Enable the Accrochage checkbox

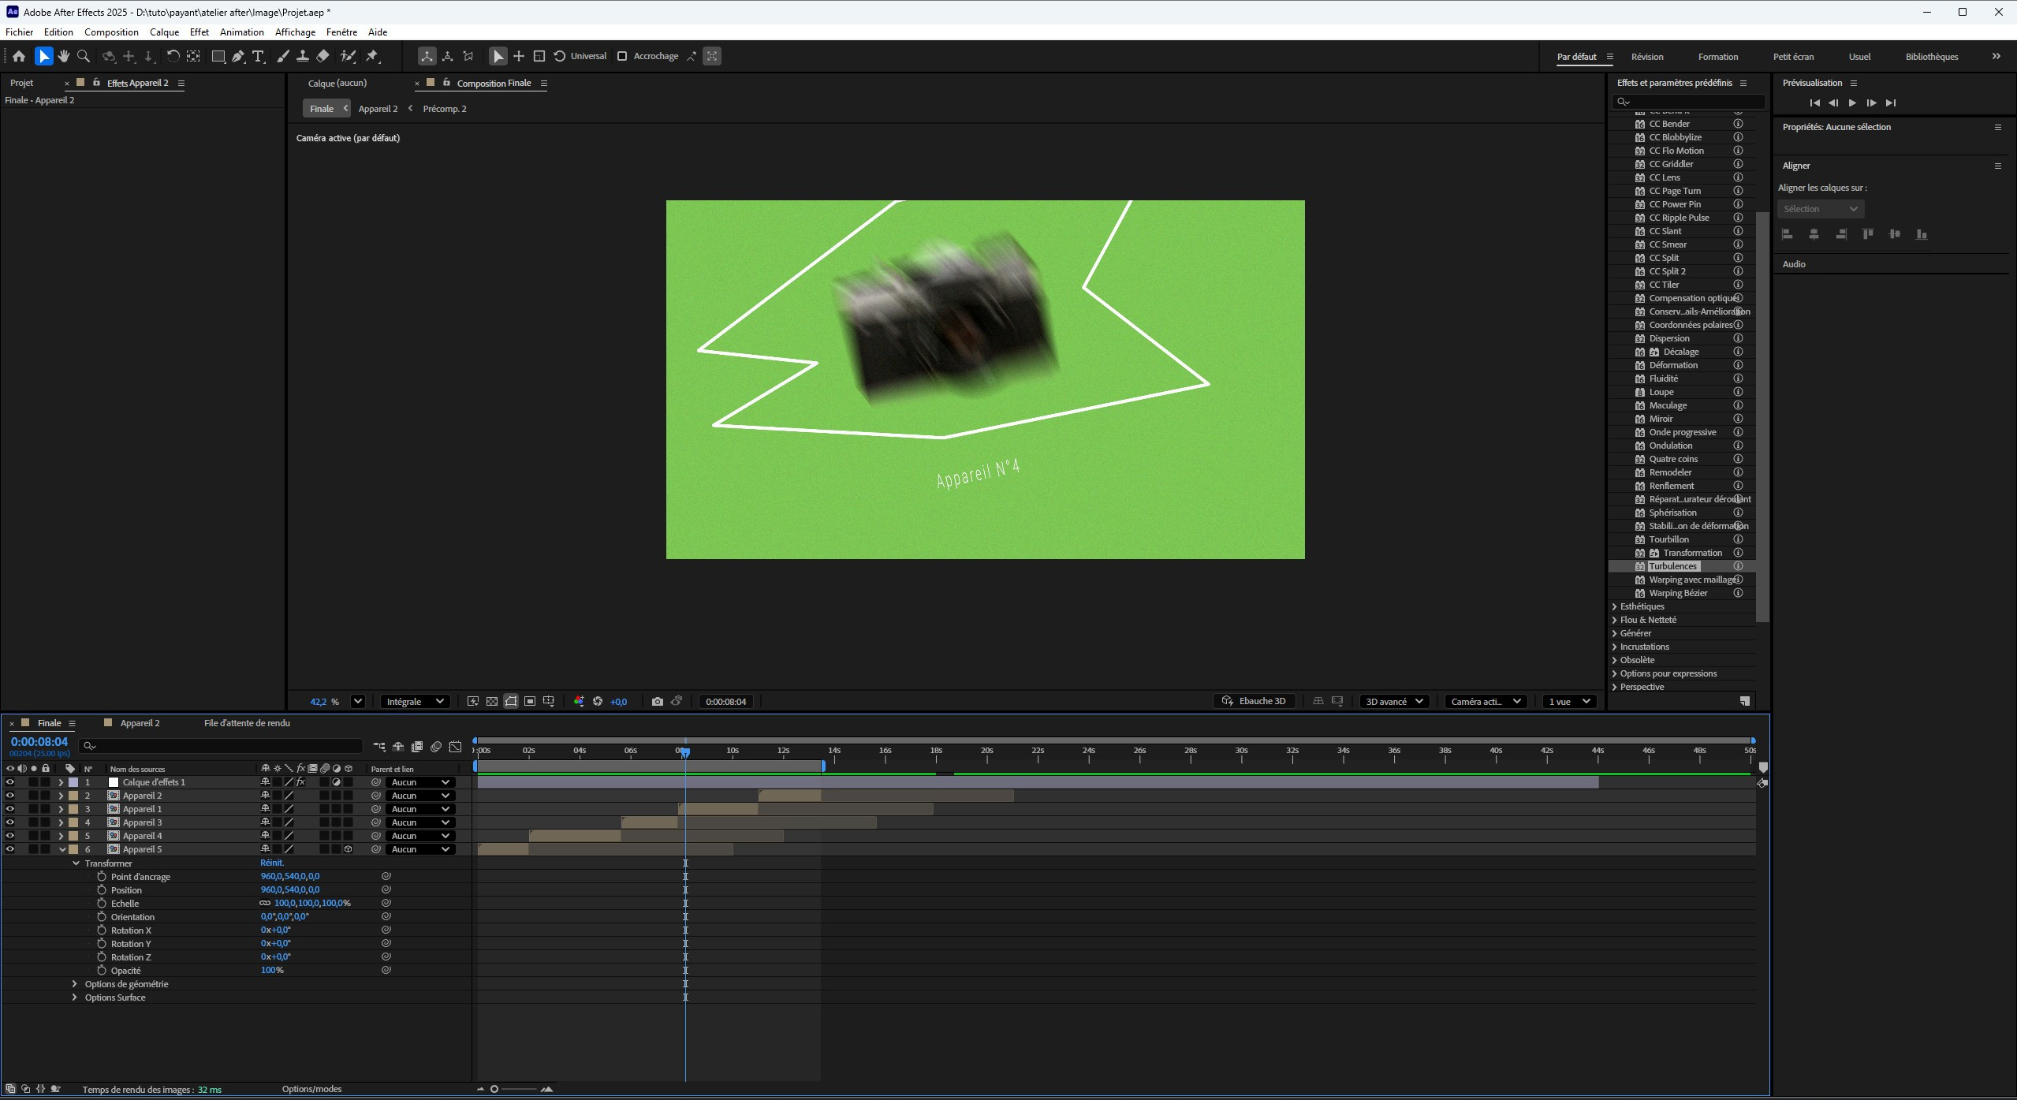coord(622,56)
